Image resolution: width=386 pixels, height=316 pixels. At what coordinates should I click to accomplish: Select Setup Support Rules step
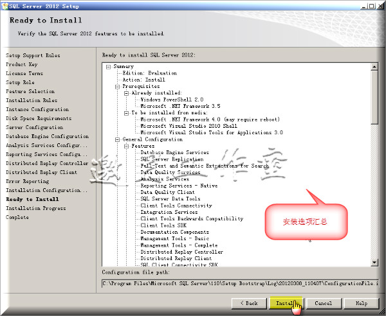[33, 55]
